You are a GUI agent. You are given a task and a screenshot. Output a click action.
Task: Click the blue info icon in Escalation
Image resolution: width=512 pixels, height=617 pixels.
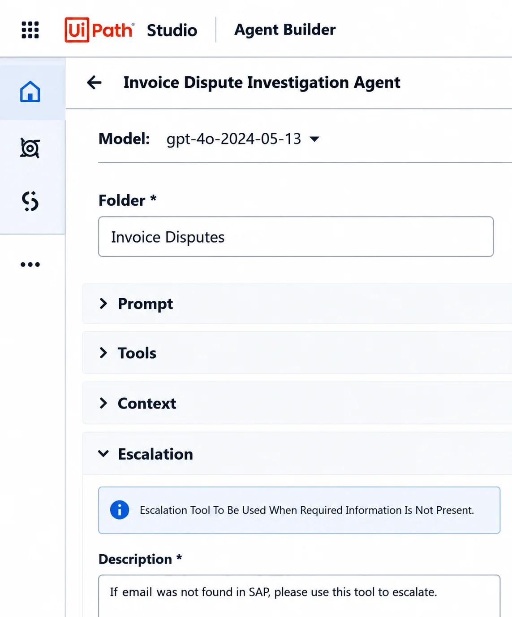pyautogui.click(x=120, y=510)
